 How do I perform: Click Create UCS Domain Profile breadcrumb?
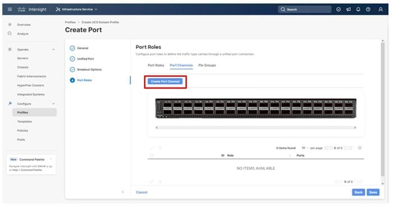click(100, 22)
